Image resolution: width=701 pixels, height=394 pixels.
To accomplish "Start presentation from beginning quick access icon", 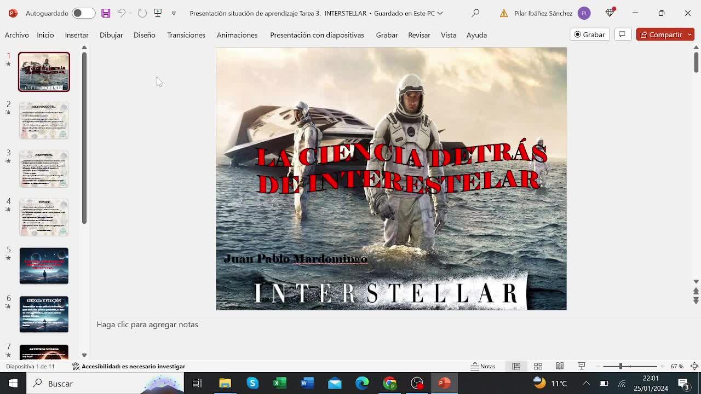I will pyautogui.click(x=158, y=13).
